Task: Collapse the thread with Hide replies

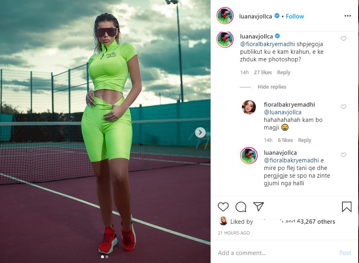Action: pos(272,87)
